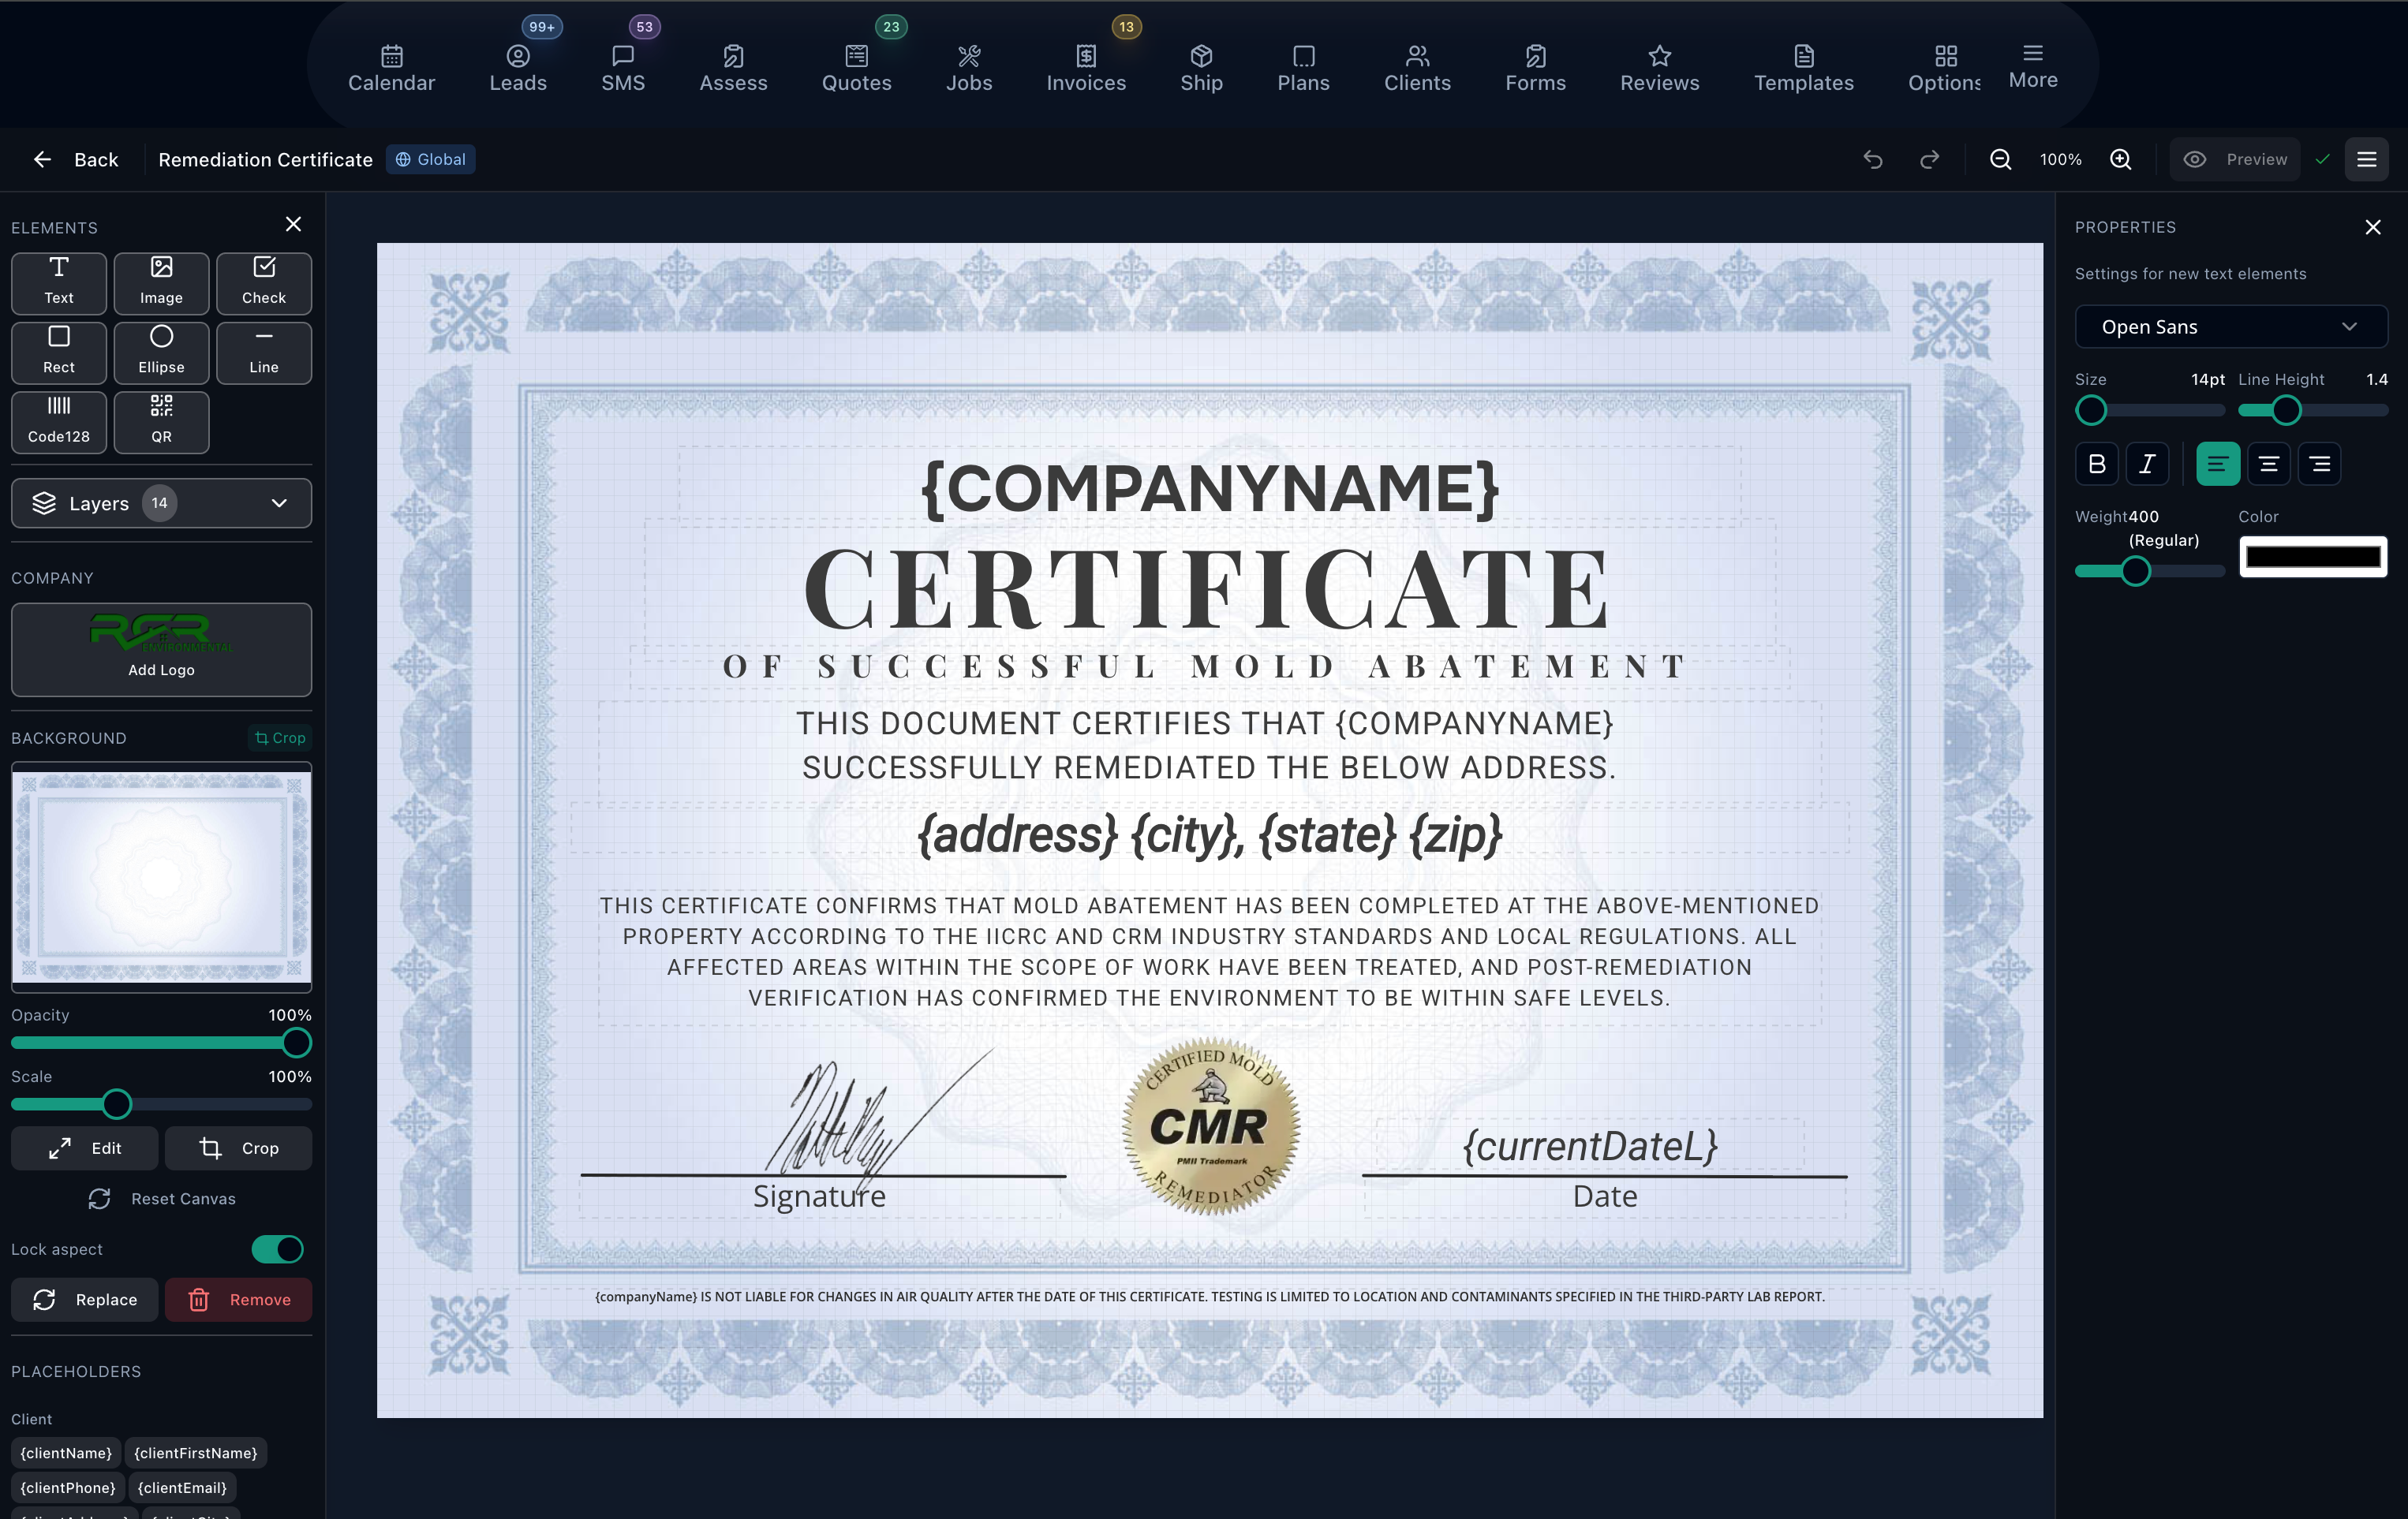Select the CERTIFICATE heading on canvas
The width and height of the screenshot is (2408, 1519).
pyautogui.click(x=1208, y=590)
